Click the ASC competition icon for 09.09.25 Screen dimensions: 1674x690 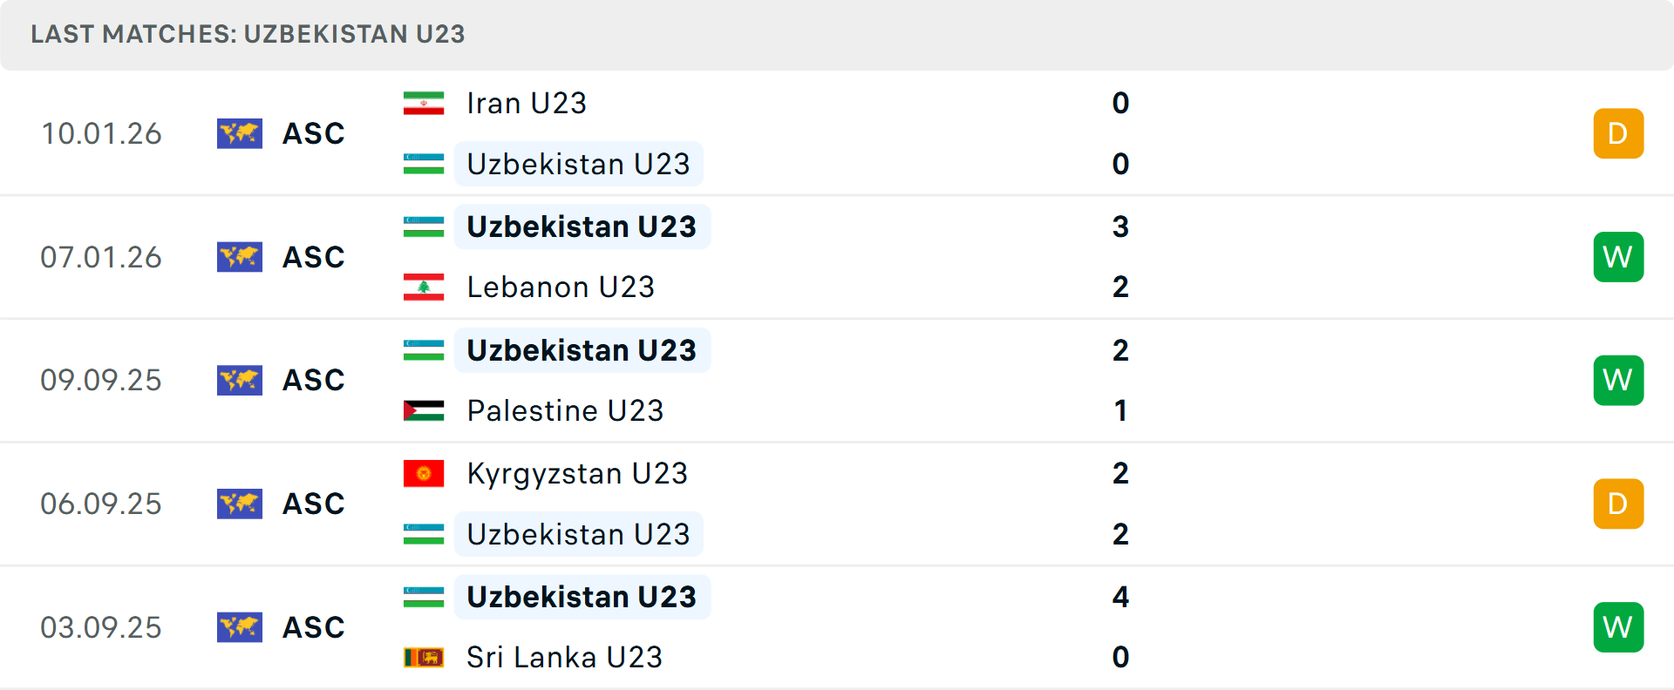pos(240,380)
